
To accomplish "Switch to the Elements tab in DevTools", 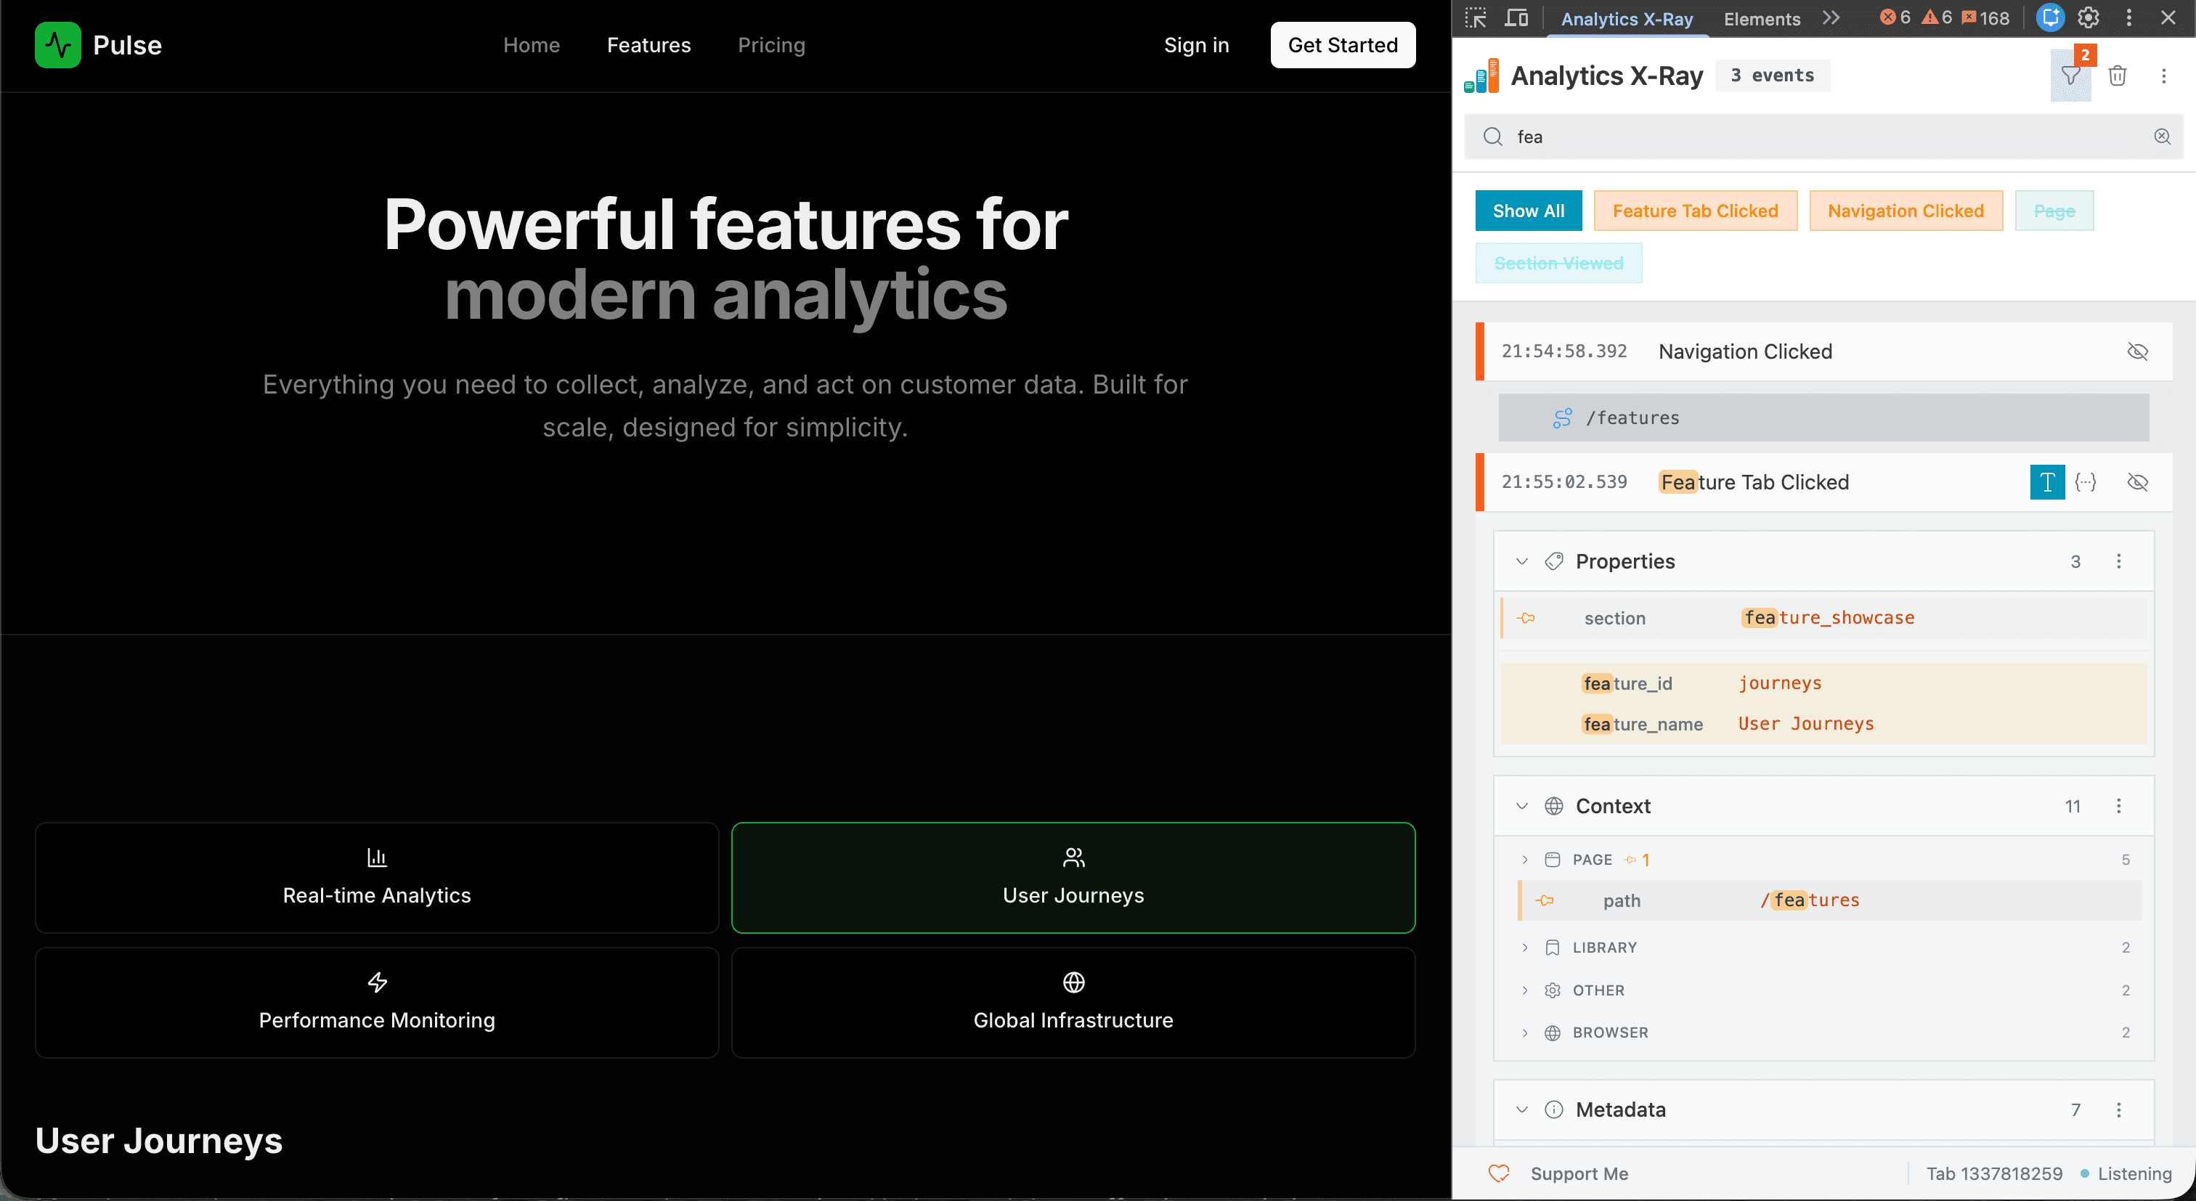I will coord(1760,18).
